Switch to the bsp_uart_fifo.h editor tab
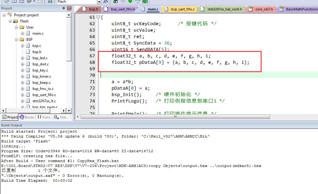This screenshot has width=318, height=194. click(x=122, y=9)
